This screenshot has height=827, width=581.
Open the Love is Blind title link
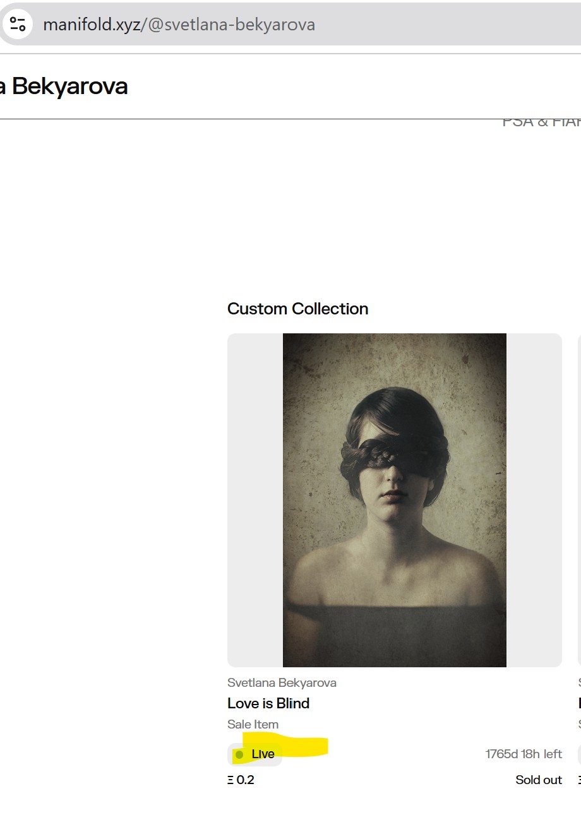(x=268, y=703)
